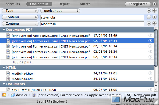The height and width of the screenshot is (105, 159).
Task: Click the PDF file icon in the path bar
Action: pos(34,95)
